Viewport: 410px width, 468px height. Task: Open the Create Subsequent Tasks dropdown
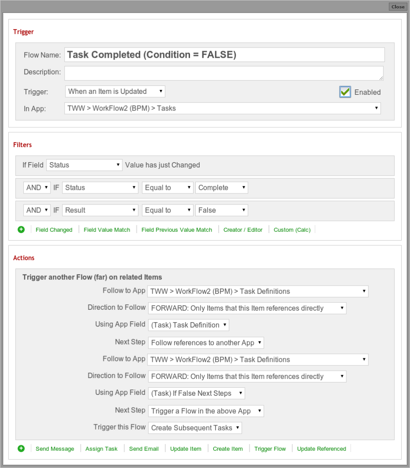click(195, 428)
